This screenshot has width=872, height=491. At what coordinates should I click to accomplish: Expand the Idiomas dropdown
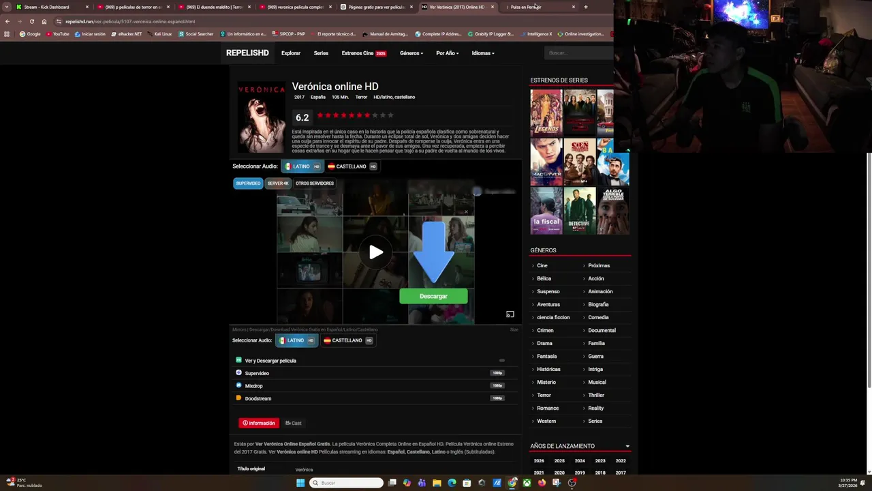pyautogui.click(x=483, y=53)
